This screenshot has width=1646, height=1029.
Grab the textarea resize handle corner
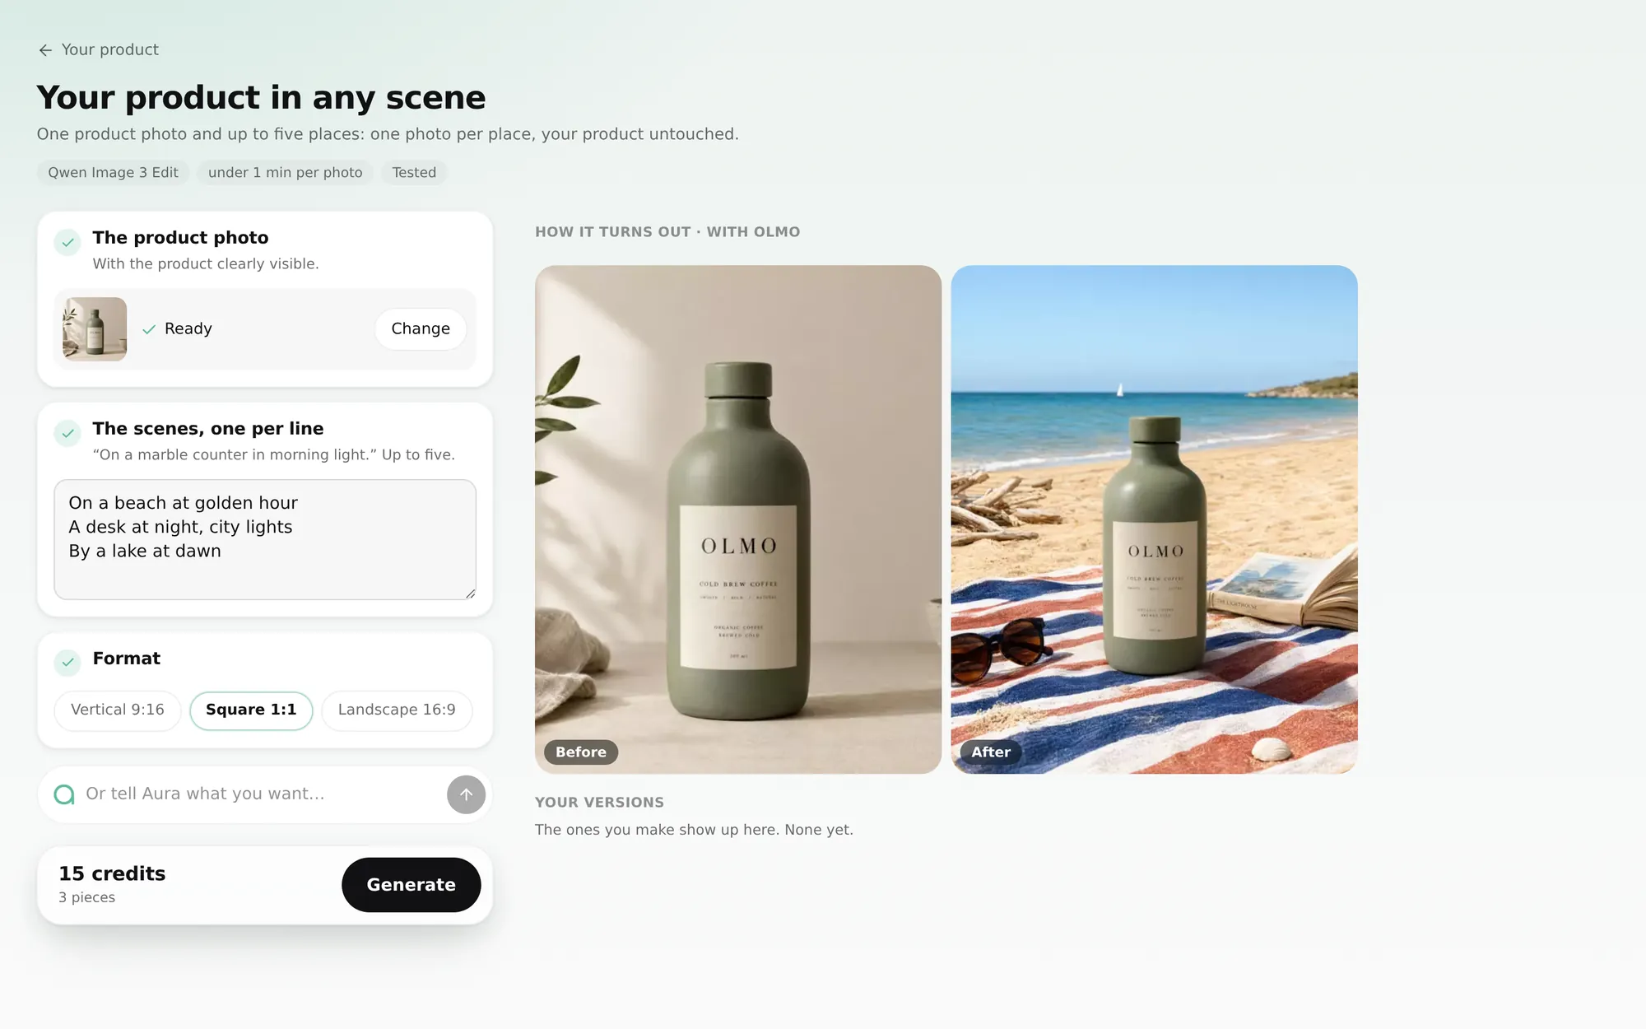point(471,594)
